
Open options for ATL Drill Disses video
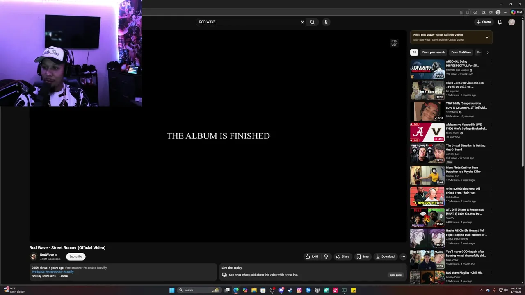pyautogui.click(x=491, y=210)
